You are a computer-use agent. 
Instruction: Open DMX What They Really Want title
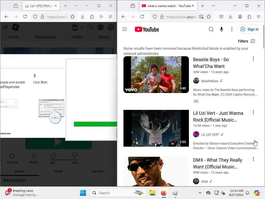[x=217, y=163]
